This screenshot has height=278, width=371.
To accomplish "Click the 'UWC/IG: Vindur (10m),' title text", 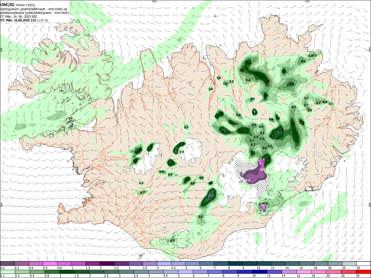I will [x=18, y=5].
